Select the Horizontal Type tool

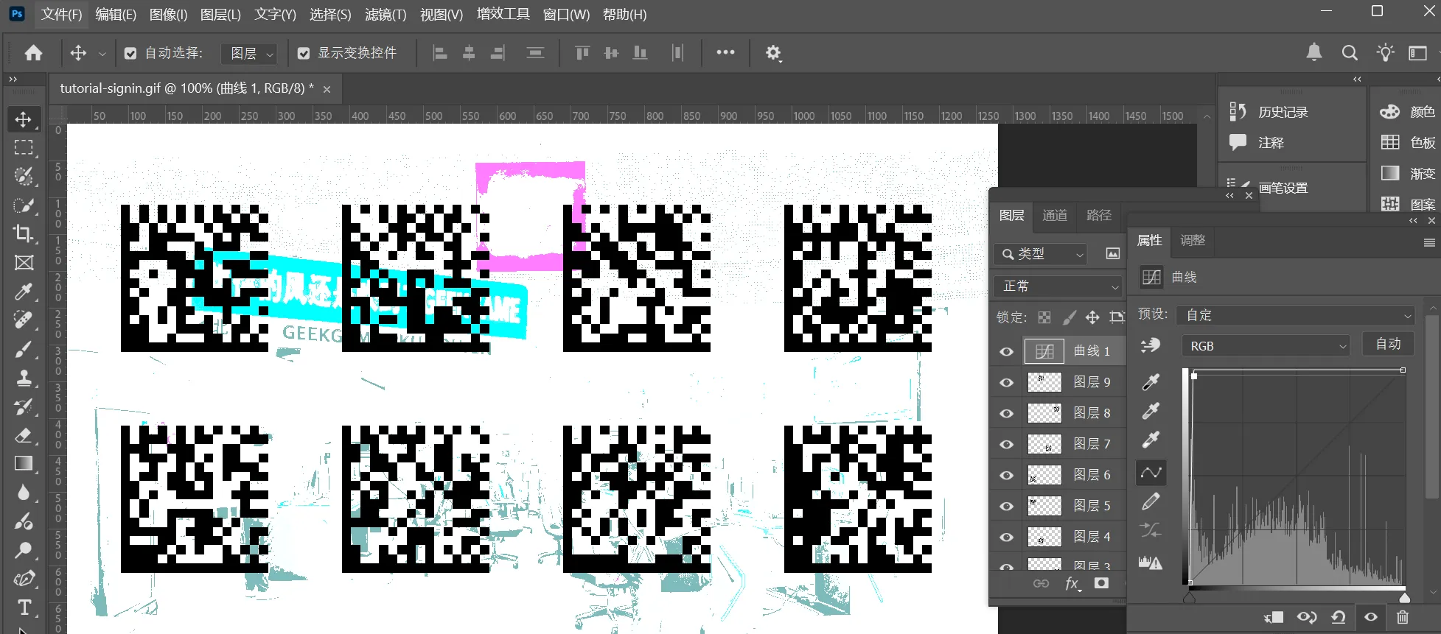pos(24,607)
